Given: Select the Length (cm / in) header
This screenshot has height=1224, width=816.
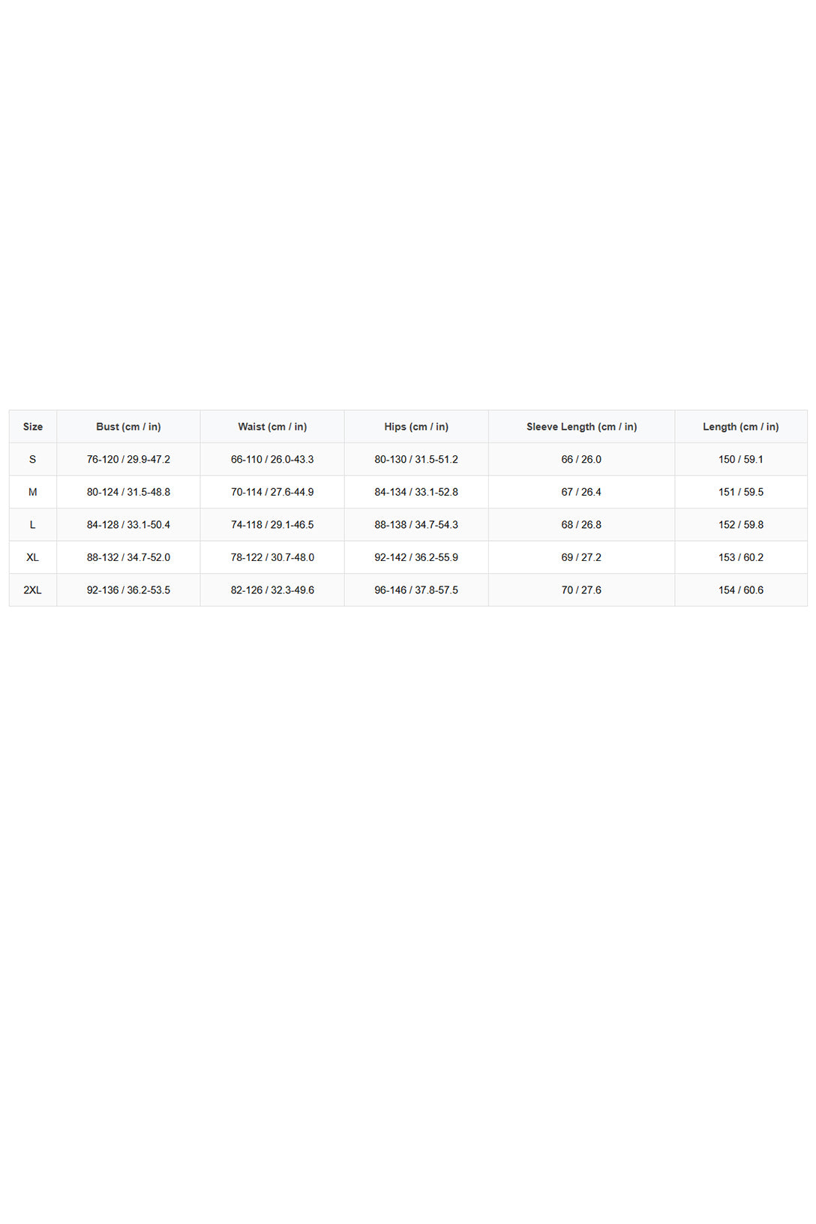Looking at the screenshot, I should (x=741, y=427).
